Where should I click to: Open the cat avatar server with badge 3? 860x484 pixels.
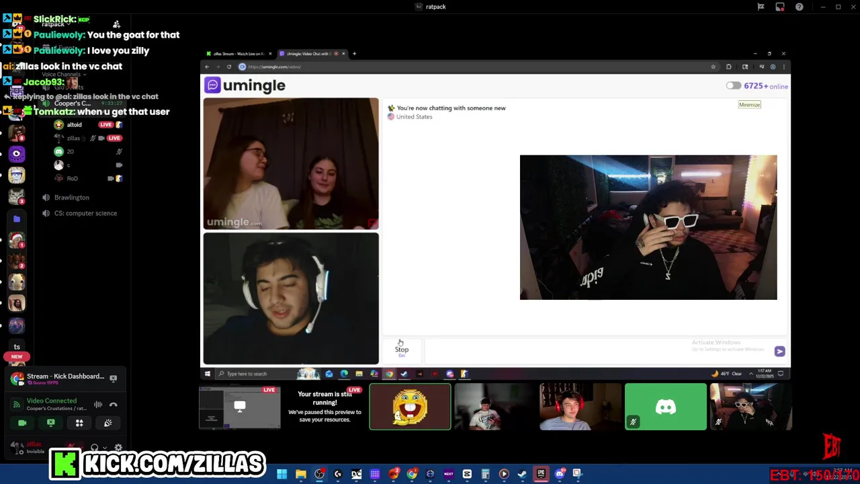(17, 197)
